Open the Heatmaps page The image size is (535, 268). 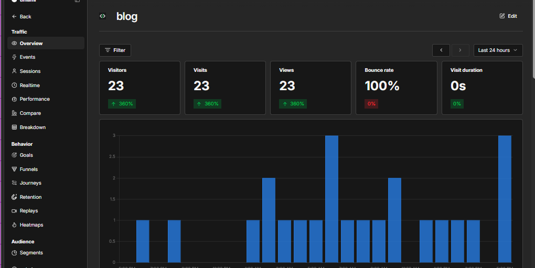coord(46,224)
